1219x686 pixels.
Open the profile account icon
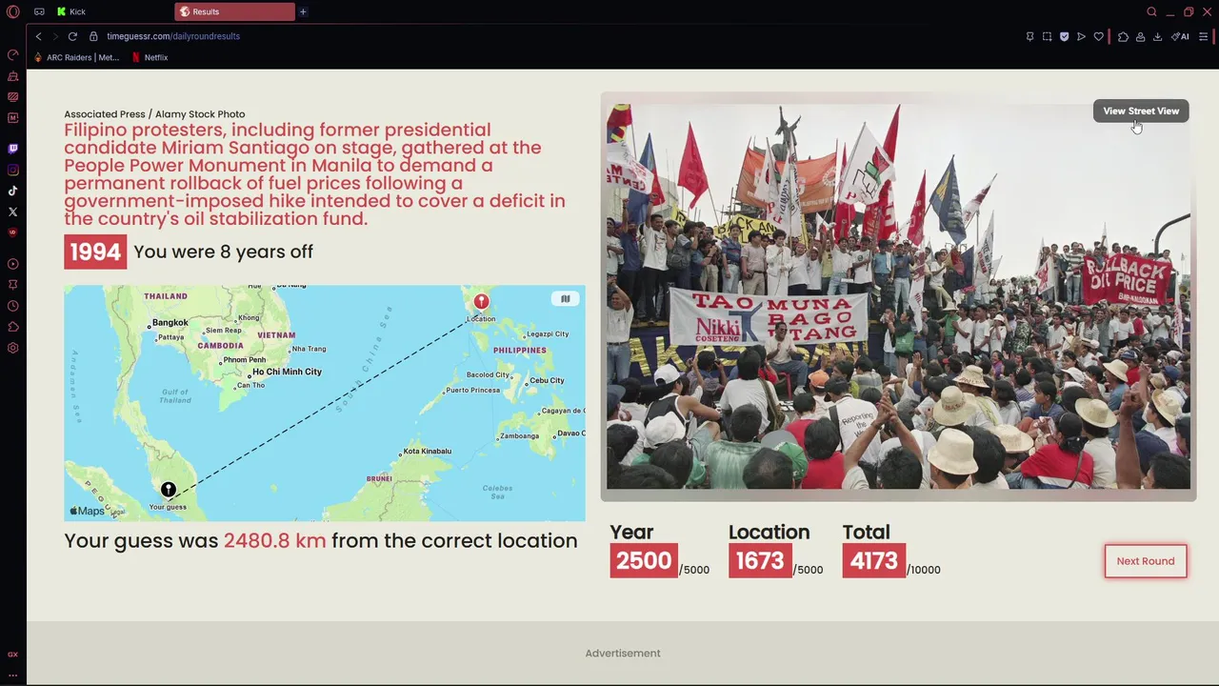click(1140, 36)
